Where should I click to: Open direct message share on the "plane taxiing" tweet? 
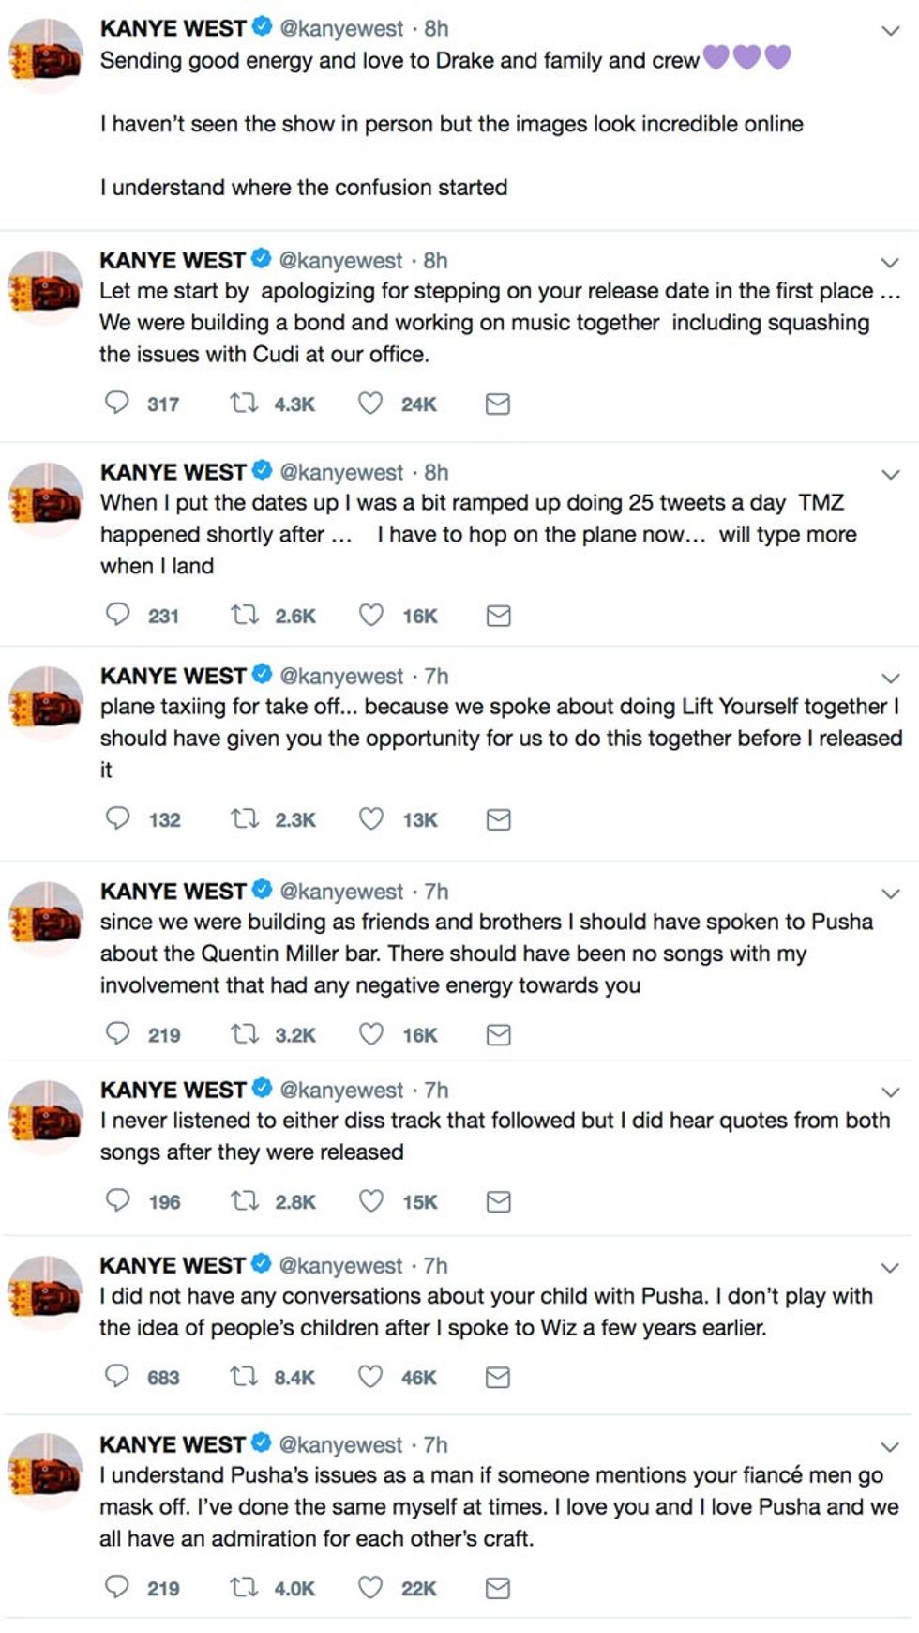pos(498,819)
